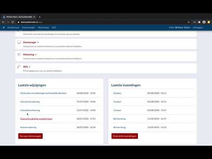Expand the Sitemanager card heading

[x=31, y=42]
